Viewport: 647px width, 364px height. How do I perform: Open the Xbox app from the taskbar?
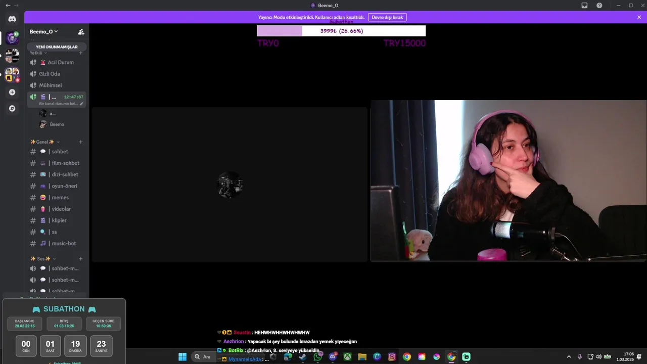pyautogui.click(x=347, y=357)
